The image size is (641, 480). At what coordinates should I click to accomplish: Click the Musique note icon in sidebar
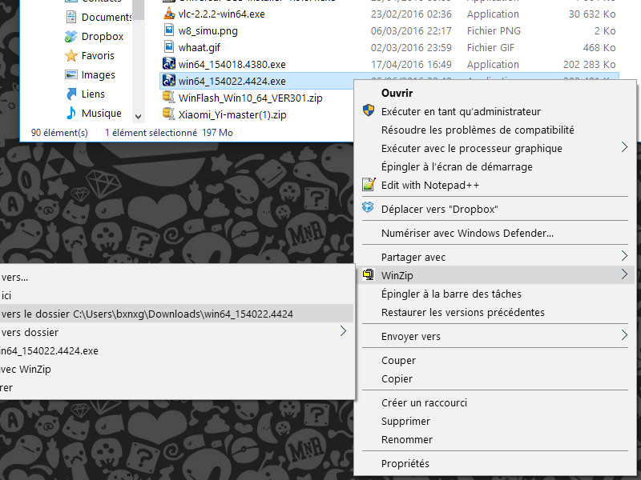(71, 113)
